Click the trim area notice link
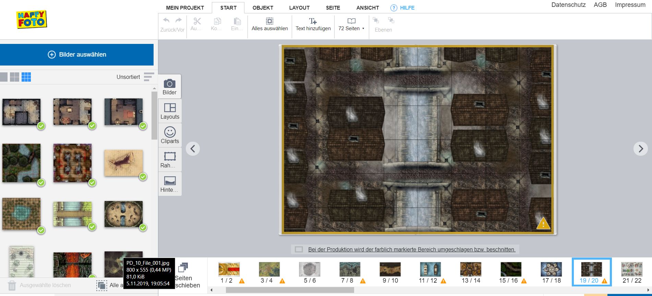This screenshot has height=296, width=652. click(x=412, y=249)
